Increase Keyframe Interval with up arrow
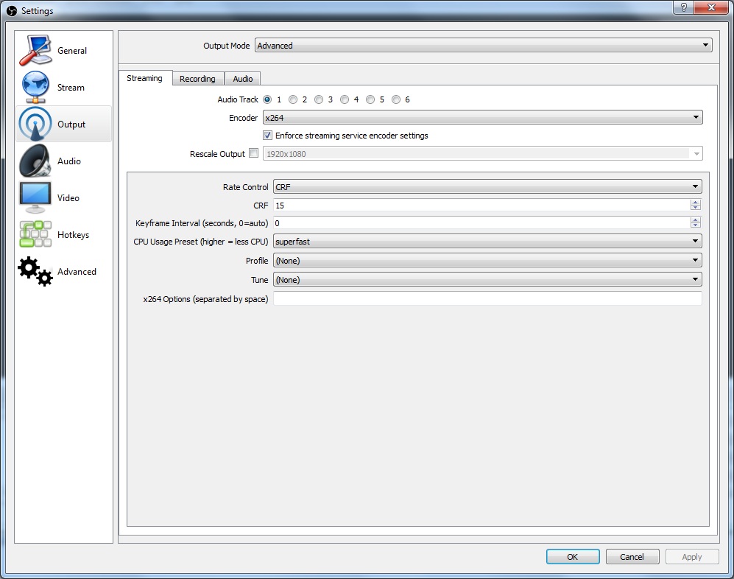734x579 pixels. [x=696, y=220]
